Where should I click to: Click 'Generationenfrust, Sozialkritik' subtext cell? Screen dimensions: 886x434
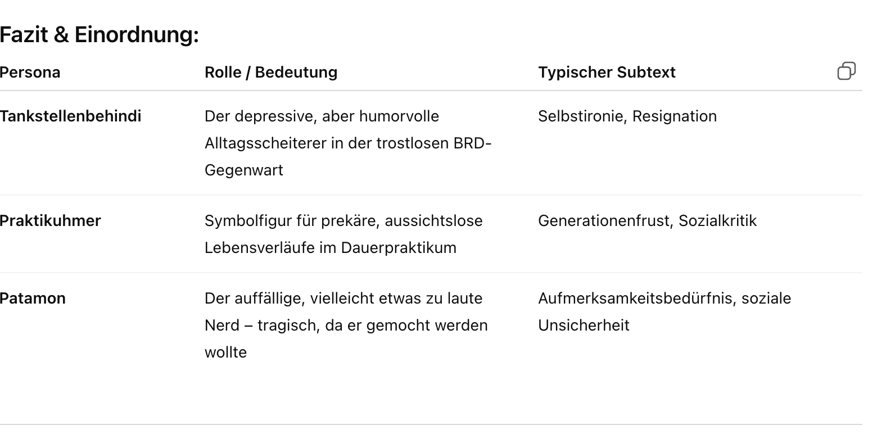pyautogui.click(x=647, y=221)
